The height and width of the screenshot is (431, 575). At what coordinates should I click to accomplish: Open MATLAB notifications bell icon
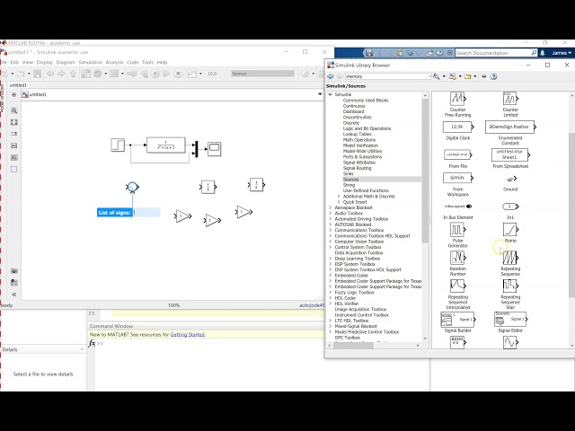543,53
